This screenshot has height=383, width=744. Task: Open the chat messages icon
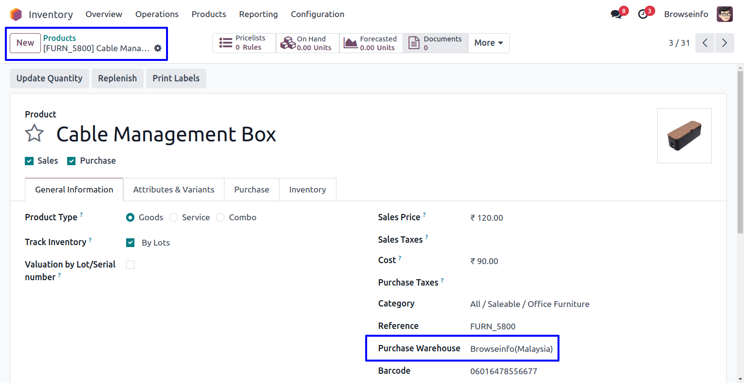(617, 14)
